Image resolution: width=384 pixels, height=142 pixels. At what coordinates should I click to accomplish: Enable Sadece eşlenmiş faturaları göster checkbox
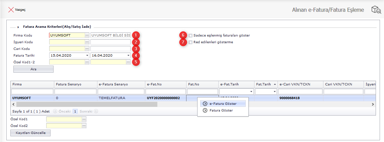[x=190, y=35]
